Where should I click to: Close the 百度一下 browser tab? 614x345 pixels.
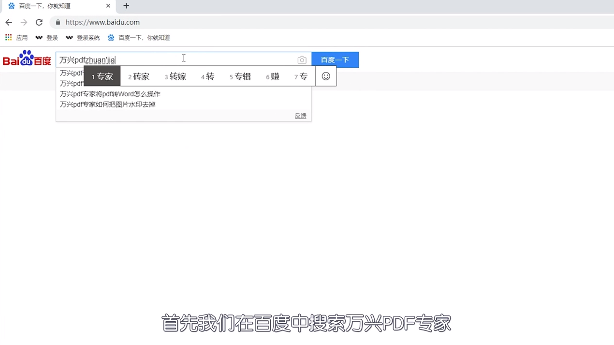coord(108,6)
